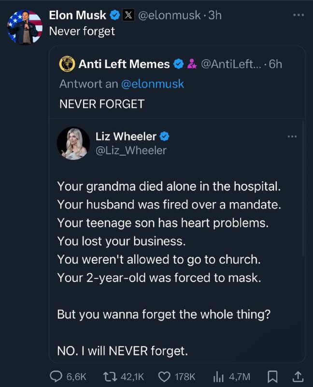Click the blue verified badge beside Elon Musk
The width and height of the screenshot is (313, 387).
(114, 15)
